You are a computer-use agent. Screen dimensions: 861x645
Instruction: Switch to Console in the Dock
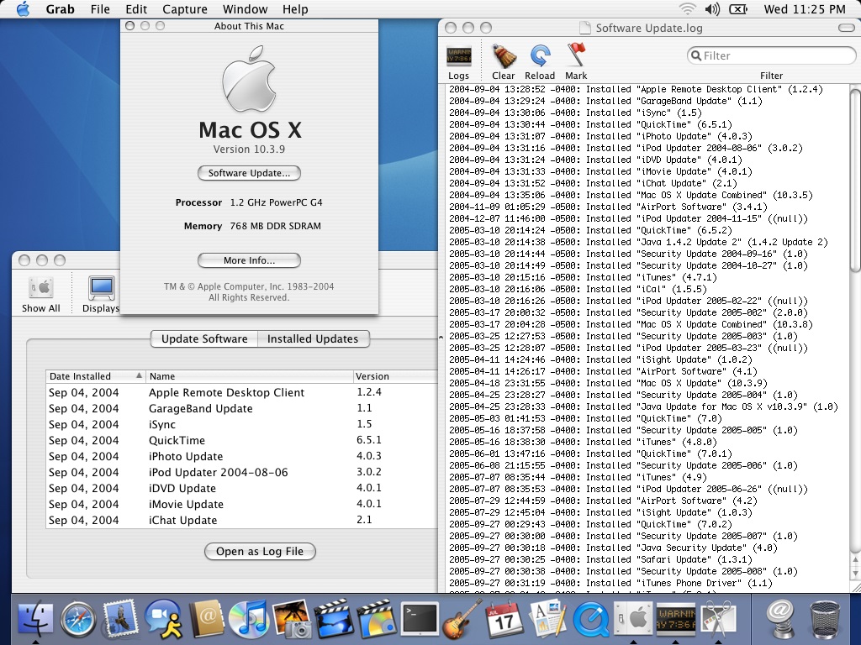pos(675,619)
